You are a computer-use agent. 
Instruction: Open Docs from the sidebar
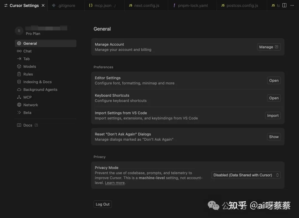click(x=28, y=125)
